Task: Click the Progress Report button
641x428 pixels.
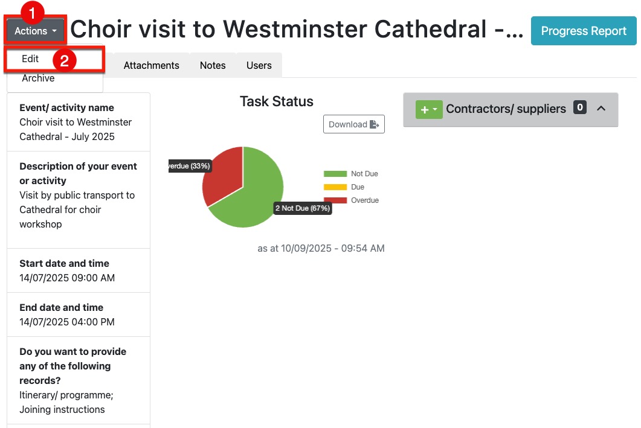Action: pos(583,31)
